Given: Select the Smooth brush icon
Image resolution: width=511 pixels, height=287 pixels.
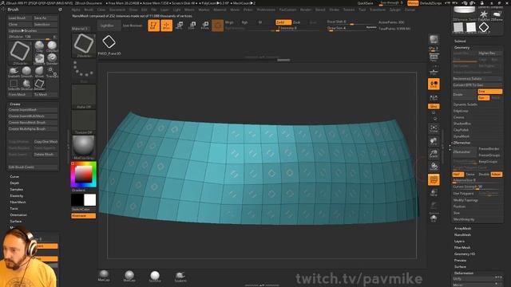Looking at the screenshot, I should (26, 71).
